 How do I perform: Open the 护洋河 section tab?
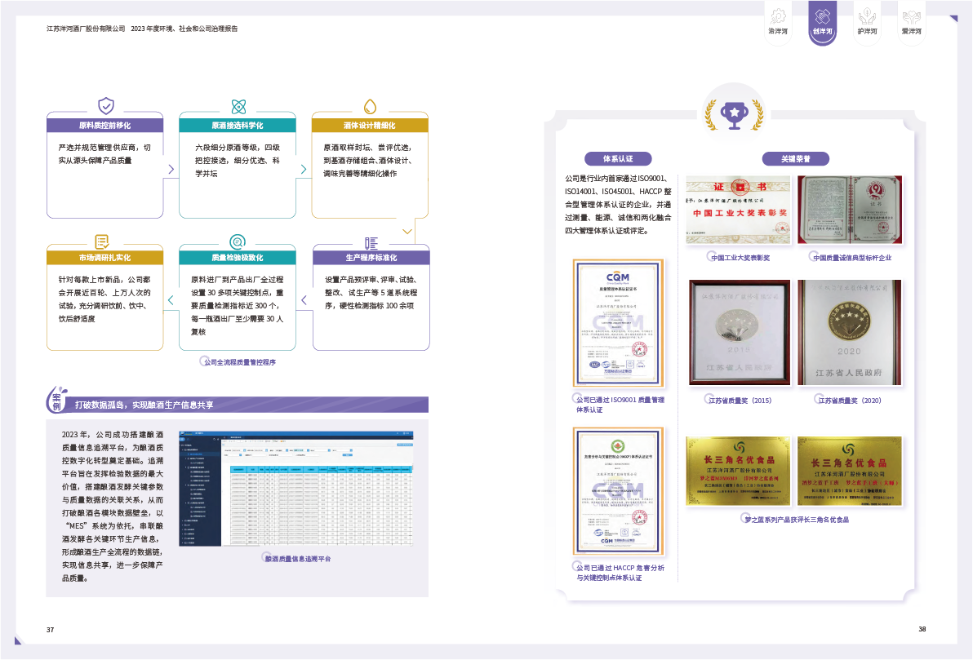[x=867, y=23]
